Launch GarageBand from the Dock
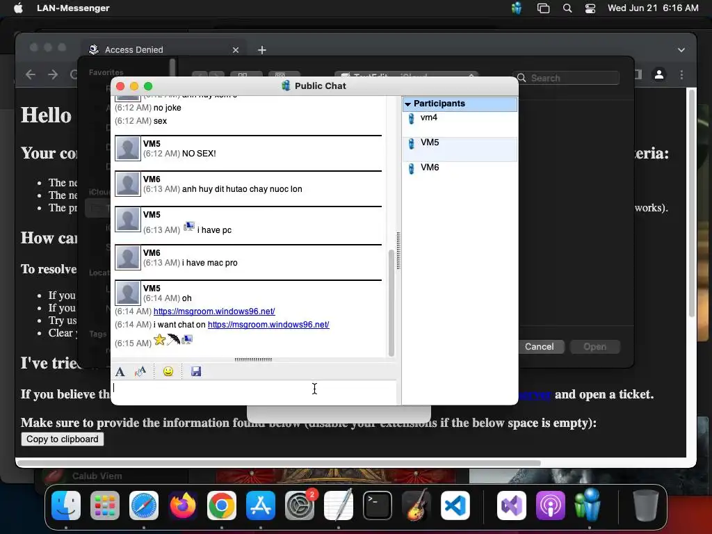This screenshot has width=712, height=534. (x=416, y=505)
